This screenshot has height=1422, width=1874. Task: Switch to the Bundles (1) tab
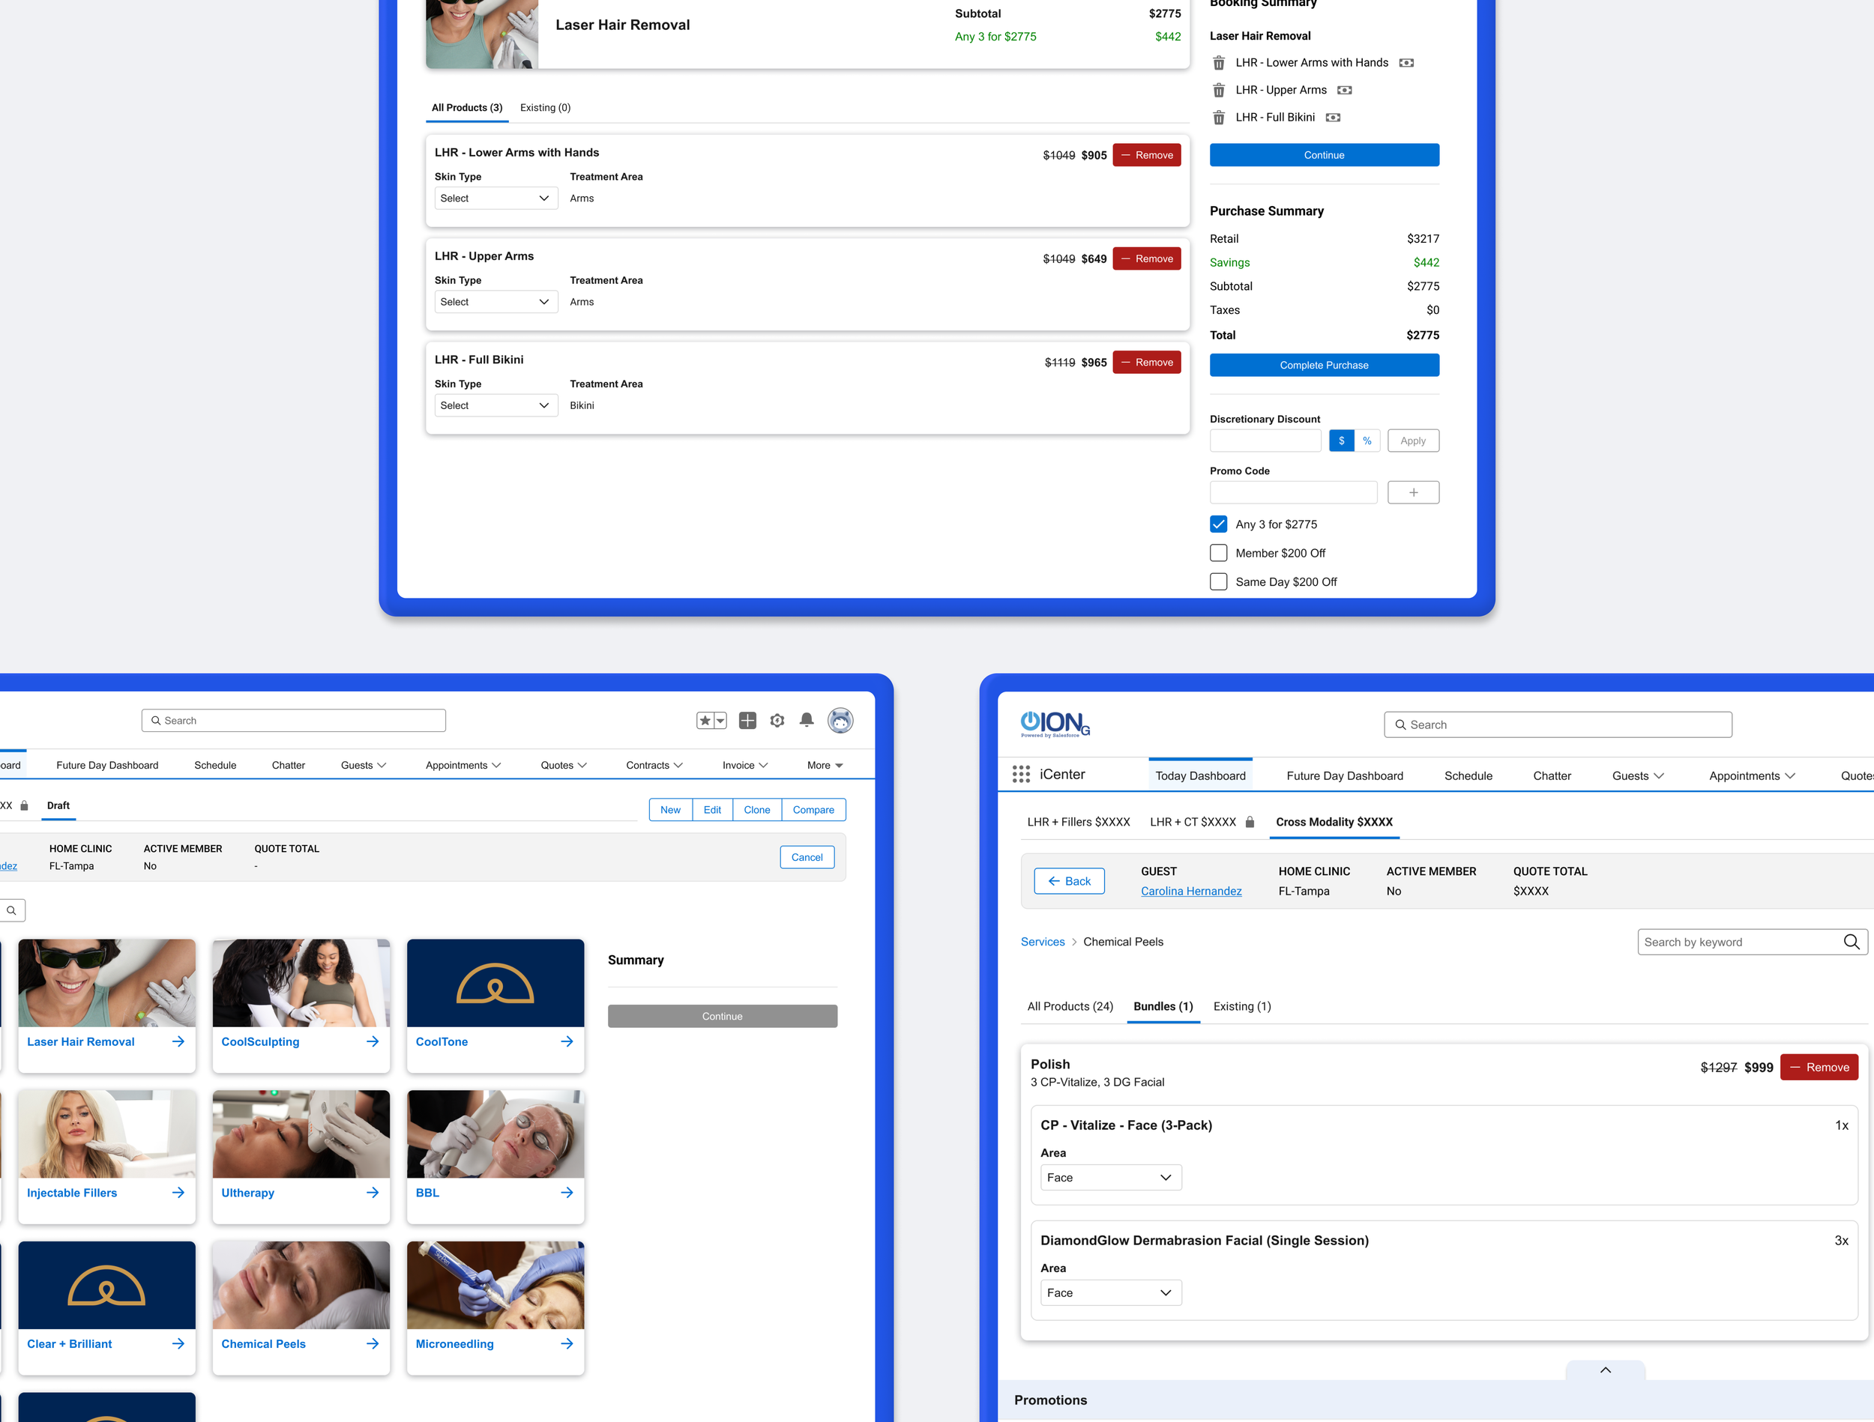pos(1163,1006)
